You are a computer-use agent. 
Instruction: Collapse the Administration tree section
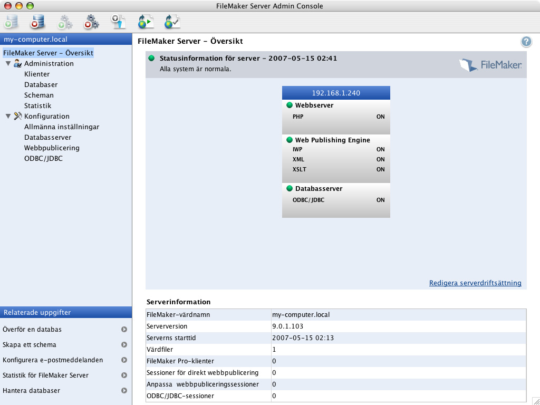point(8,64)
